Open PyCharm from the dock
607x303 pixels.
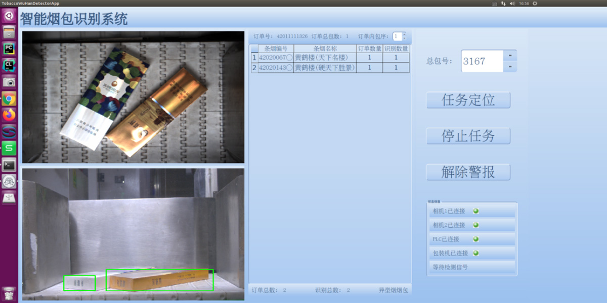[x=9, y=48]
